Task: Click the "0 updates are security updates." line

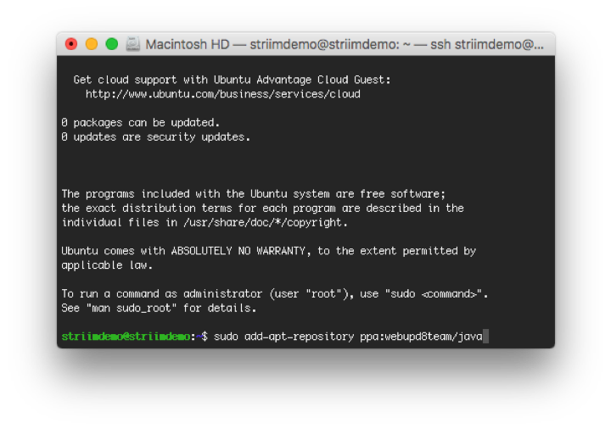Action: click(x=155, y=136)
